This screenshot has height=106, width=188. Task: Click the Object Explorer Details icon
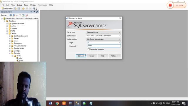26,15
